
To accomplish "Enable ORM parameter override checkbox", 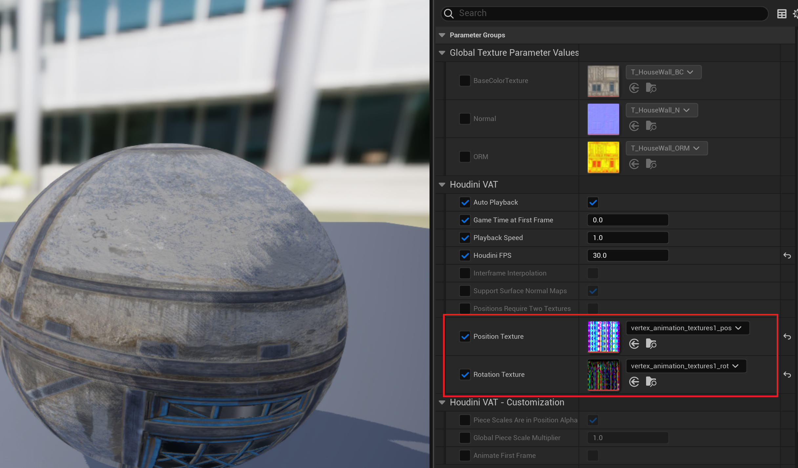I will (465, 157).
